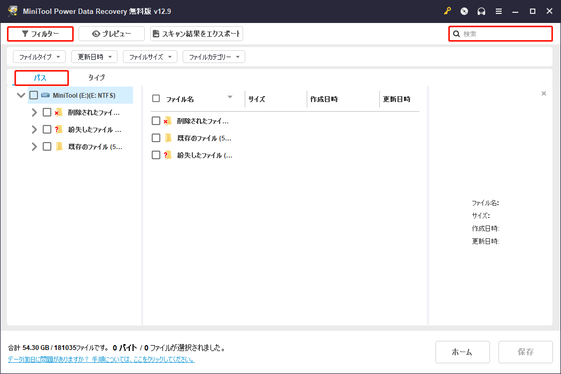Check 削除されたファイ checkbox in tree
The width and height of the screenshot is (561, 374).
click(x=47, y=112)
